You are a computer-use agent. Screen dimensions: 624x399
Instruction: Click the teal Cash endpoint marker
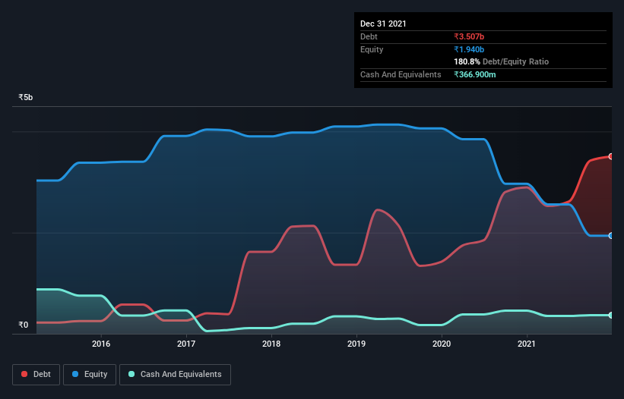pyautogui.click(x=611, y=315)
